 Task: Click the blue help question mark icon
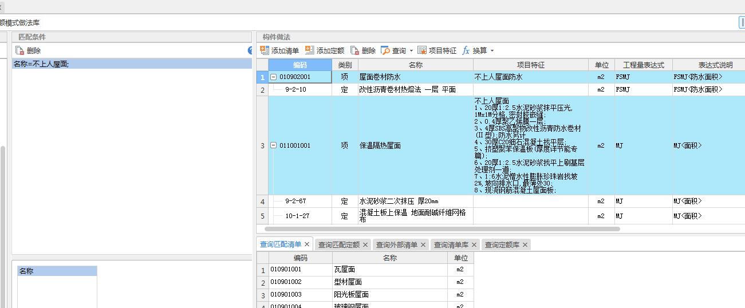[x=250, y=50]
